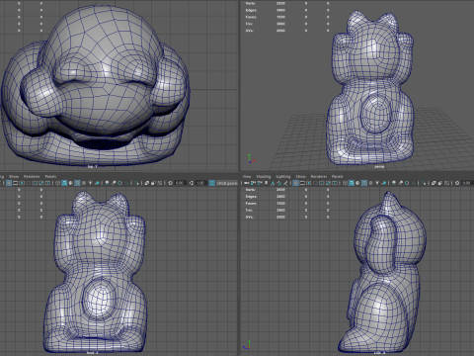The image size is (474, 356).
Task: Open Renderer menu of front view panel
Action: [32, 177]
